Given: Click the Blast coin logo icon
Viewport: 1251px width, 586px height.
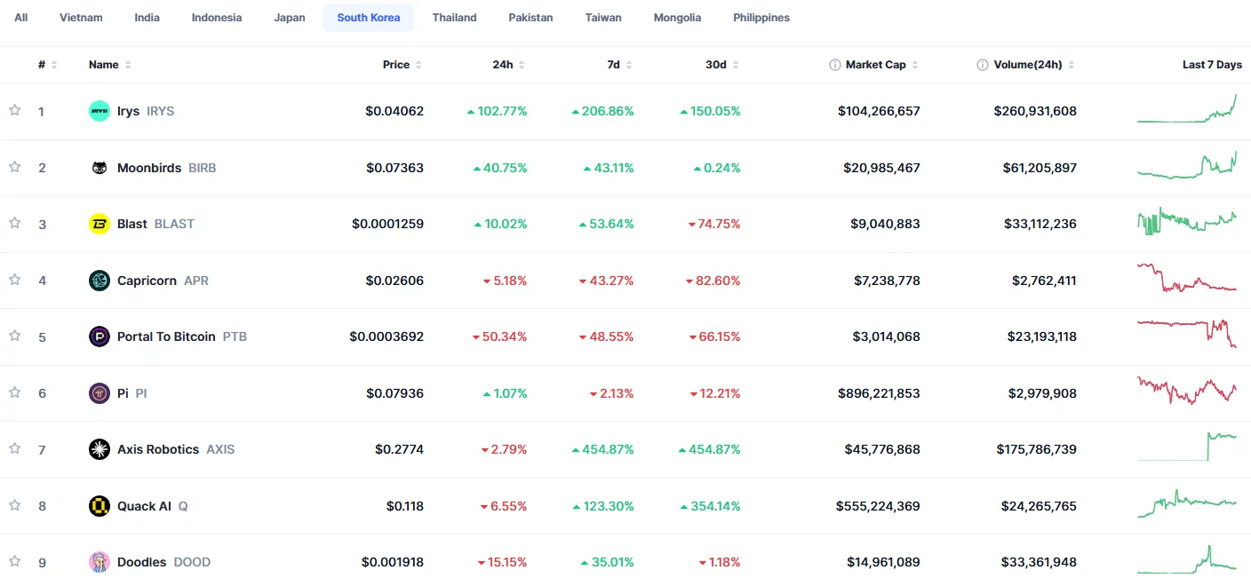Looking at the screenshot, I should click(x=100, y=224).
